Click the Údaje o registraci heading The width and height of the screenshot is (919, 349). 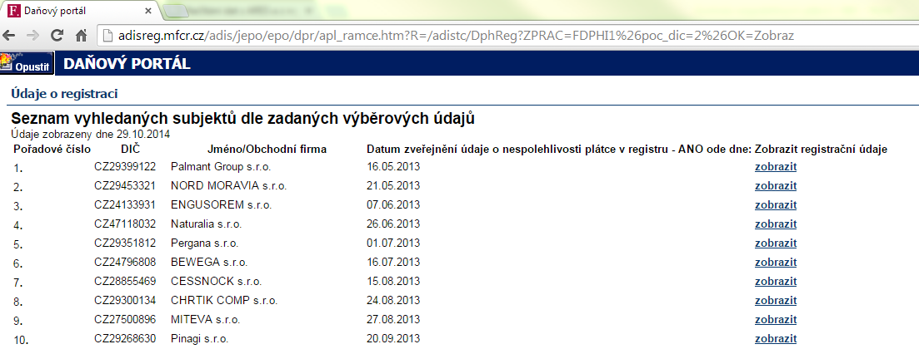tap(64, 94)
